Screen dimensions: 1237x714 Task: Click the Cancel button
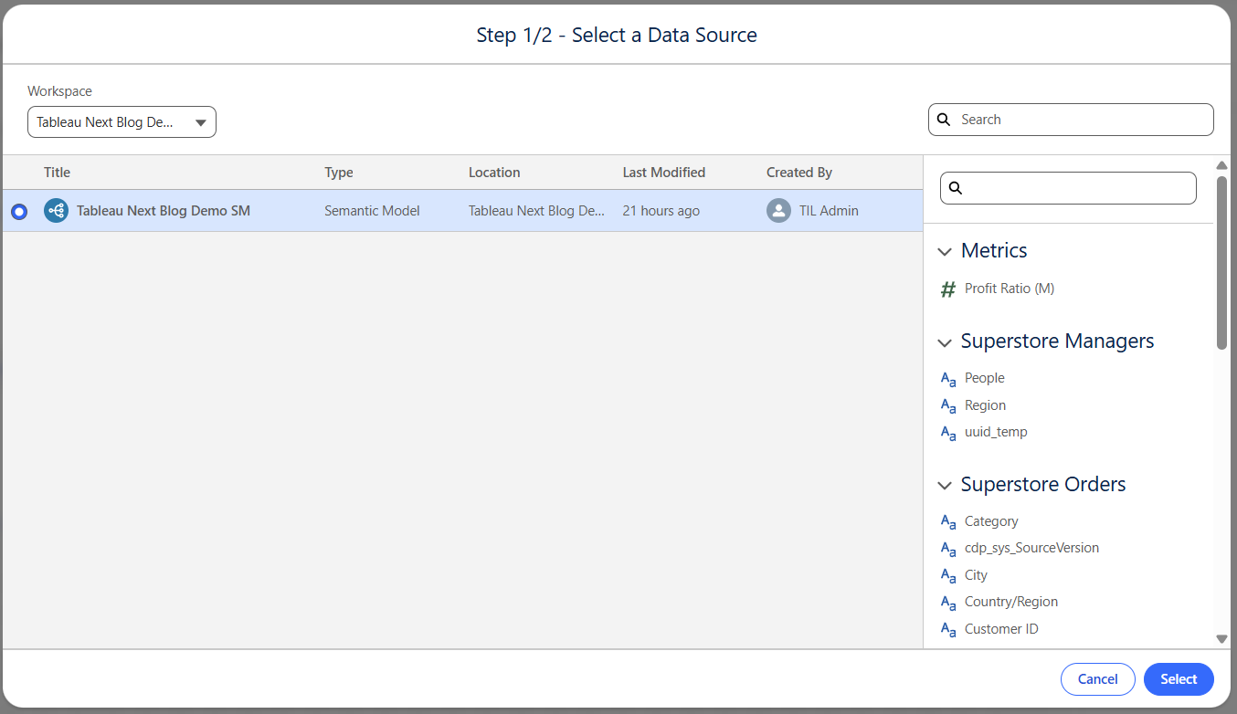tap(1097, 679)
